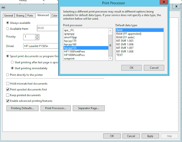Screen dimensions: 182x142
Task: Click OK in Print Processor dialog
Action: [131, 68]
